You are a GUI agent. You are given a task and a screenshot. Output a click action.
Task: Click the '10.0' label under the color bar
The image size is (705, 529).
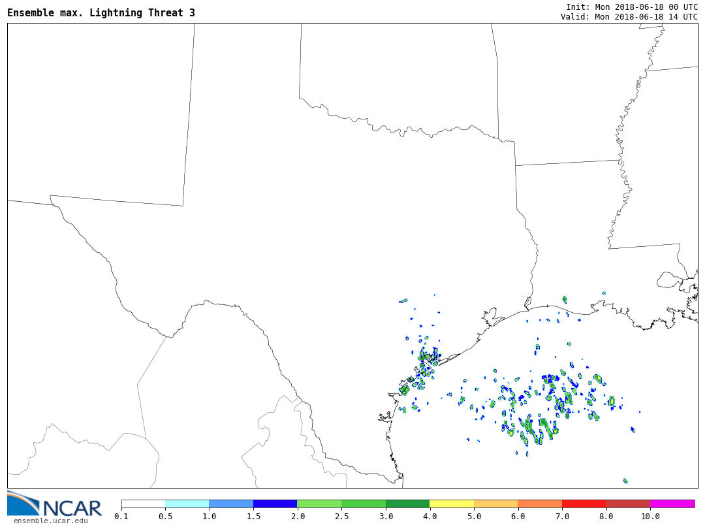650,517
